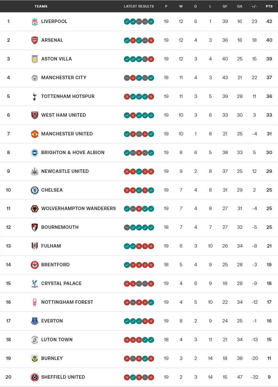Viewport: 278px width, 387px height.
Task: Sort standings using the +/- column header
Action: pos(254,6)
